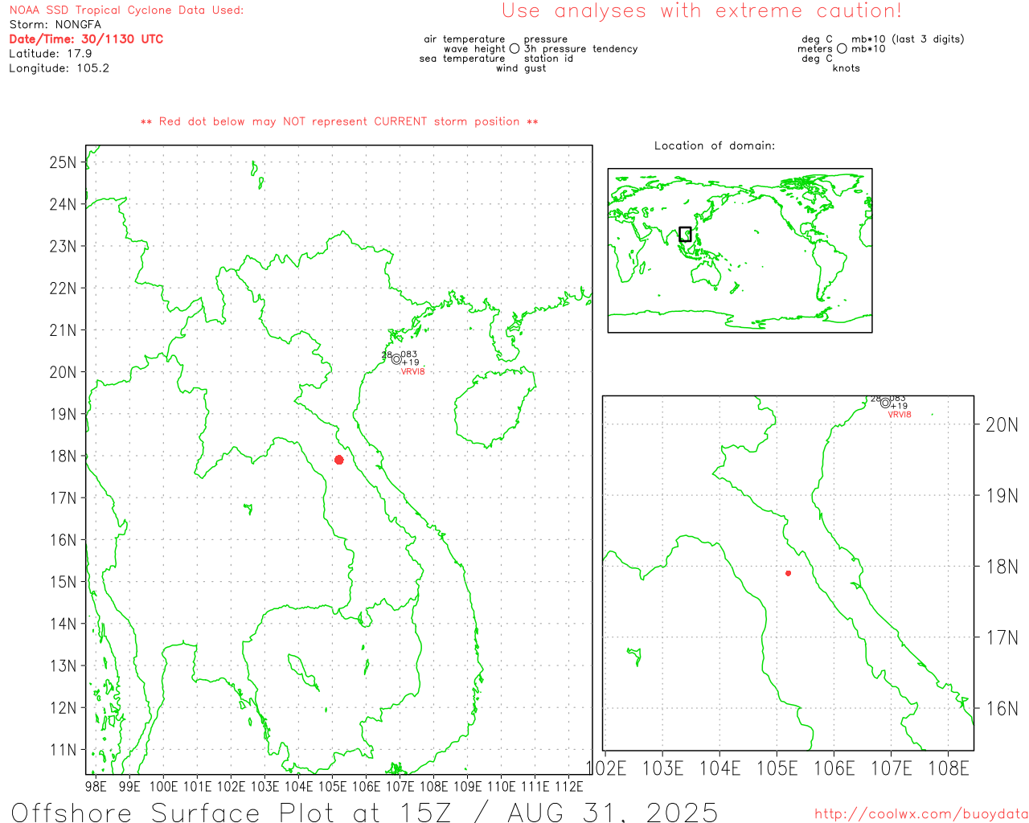Click the 'mb*10 (last 3 digits)' legend label
This screenshot has width=1029, height=823.
(x=908, y=39)
